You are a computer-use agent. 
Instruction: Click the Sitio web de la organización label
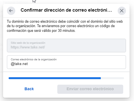pos(28,43)
